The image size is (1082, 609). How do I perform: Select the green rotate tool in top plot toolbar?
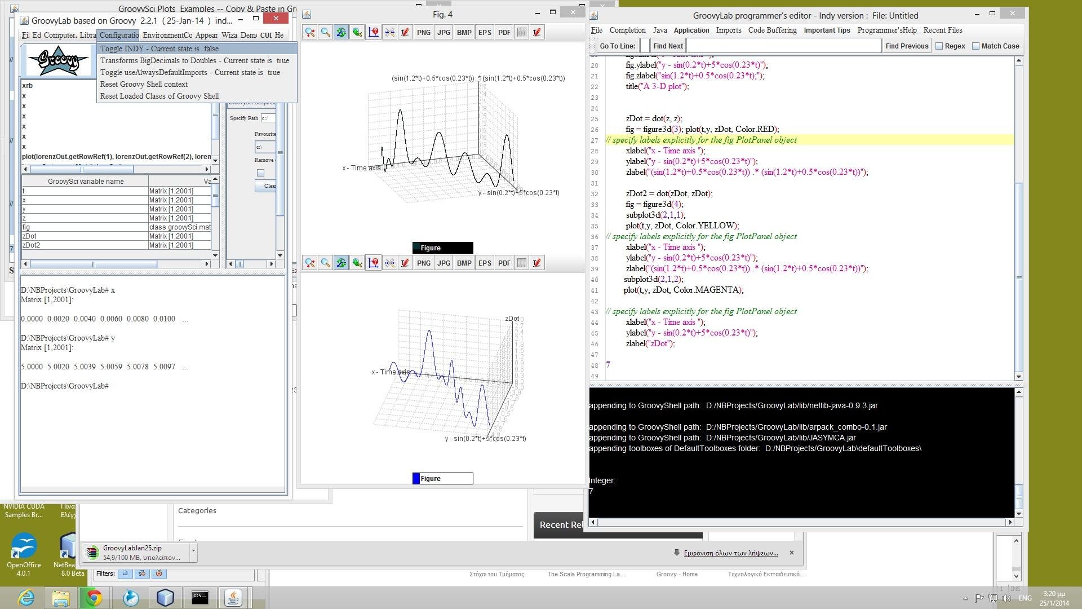(x=341, y=32)
